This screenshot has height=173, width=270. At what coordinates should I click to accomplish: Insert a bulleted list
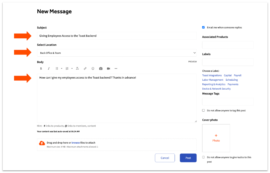click(x=57, y=69)
